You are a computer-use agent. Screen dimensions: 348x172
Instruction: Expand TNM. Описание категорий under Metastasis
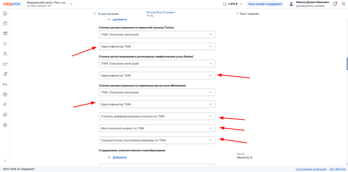click(157, 92)
